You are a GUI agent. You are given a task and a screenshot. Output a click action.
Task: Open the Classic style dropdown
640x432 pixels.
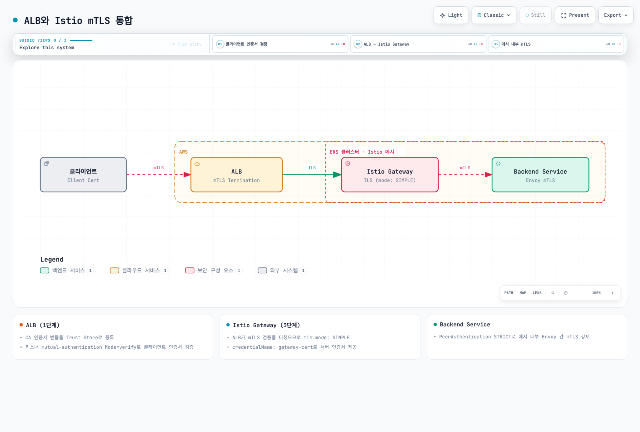(x=494, y=15)
